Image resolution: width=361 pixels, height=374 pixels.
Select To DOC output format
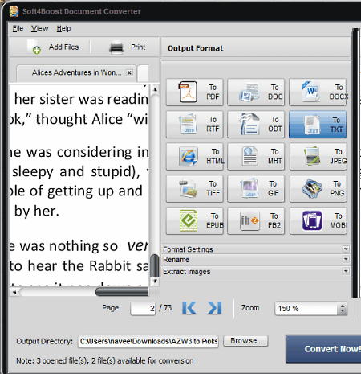256,92
